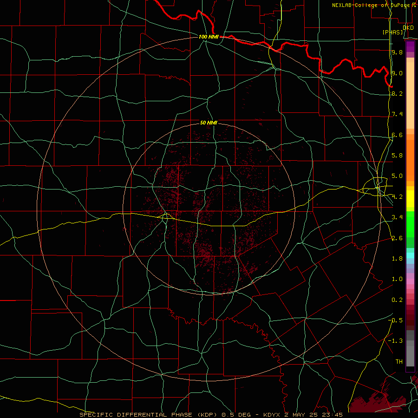Viewport: 418px width, 418px height.
Task: Pick the cyan band of the color scale
Action: [x=410, y=255]
